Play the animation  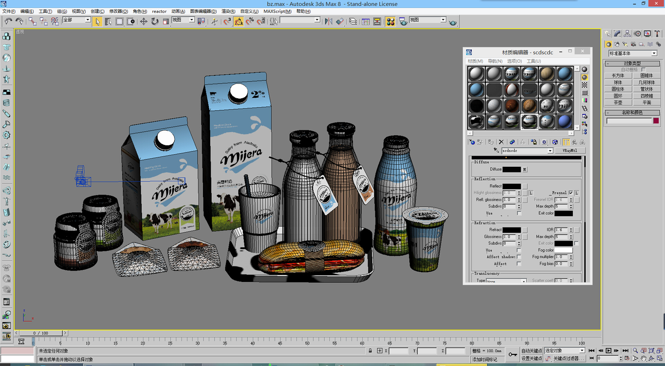[609, 350]
